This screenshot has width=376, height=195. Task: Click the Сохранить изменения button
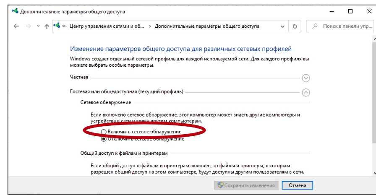245,185
